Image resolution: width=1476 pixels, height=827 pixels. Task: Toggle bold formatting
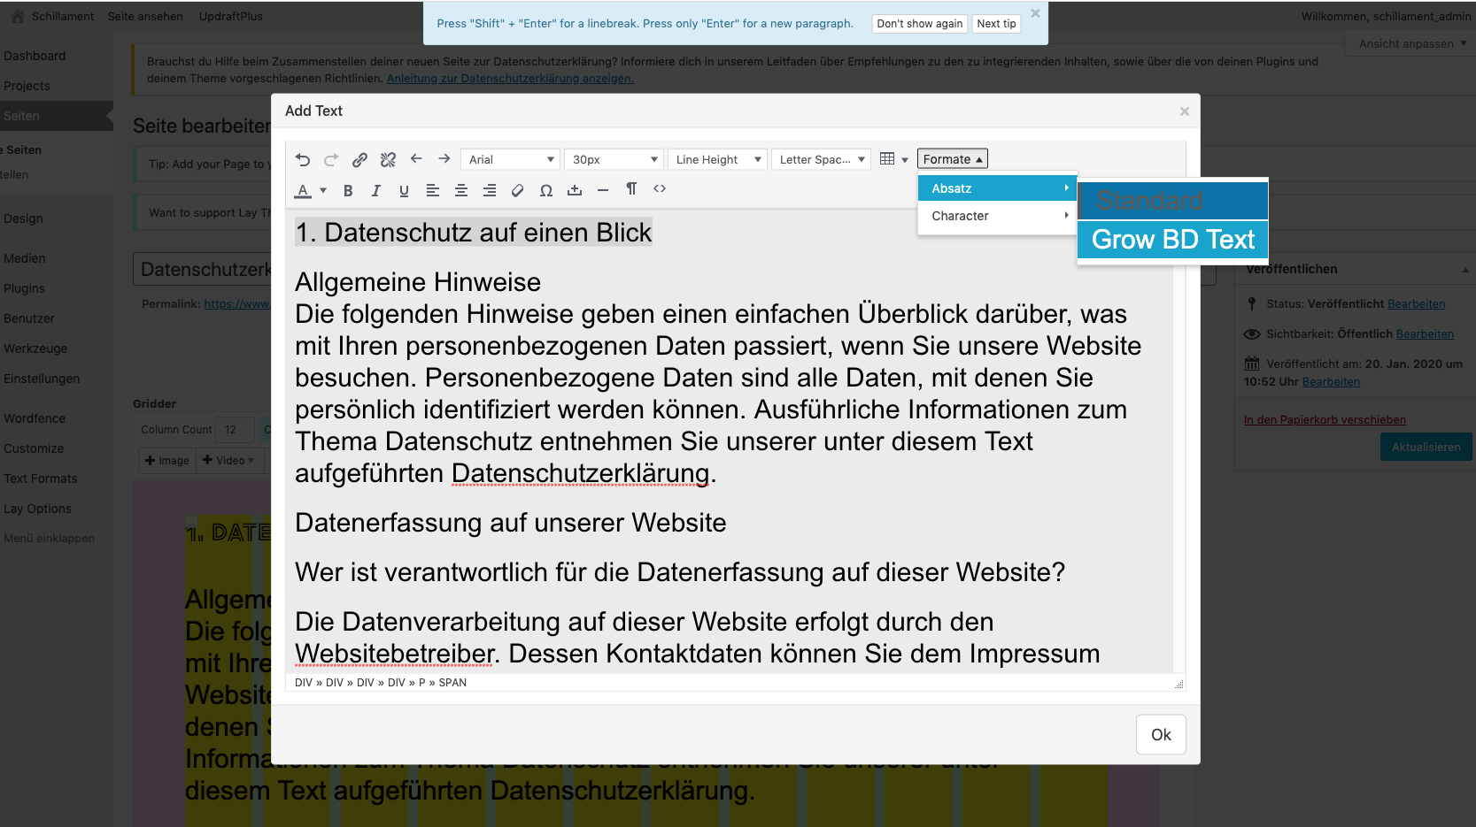[x=348, y=189]
